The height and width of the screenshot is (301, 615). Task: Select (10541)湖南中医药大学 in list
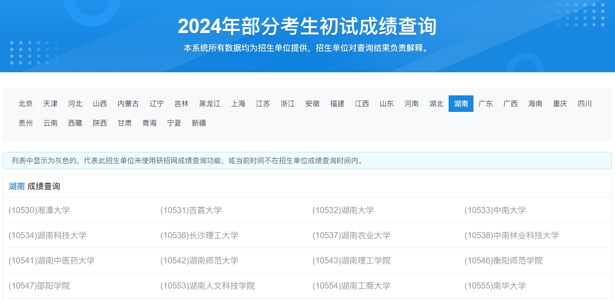click(x=52, y=261)
